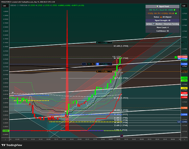Select quantity 8 on +7.3 pips order
The image size is (189, 149).
coord(98,43)
